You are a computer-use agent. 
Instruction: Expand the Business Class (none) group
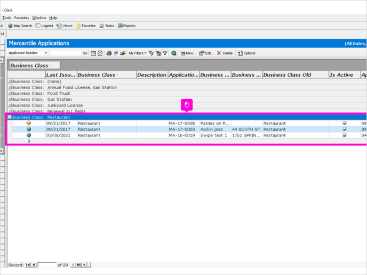pyautogui.click(x=10, y=82)
